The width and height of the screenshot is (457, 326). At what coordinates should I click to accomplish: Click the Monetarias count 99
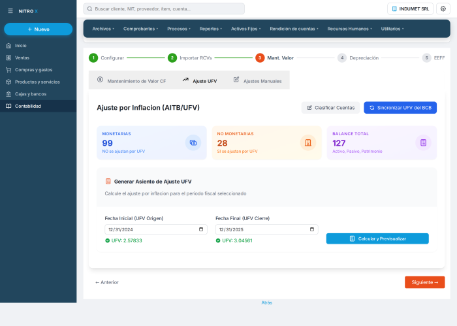click(107, 143)
